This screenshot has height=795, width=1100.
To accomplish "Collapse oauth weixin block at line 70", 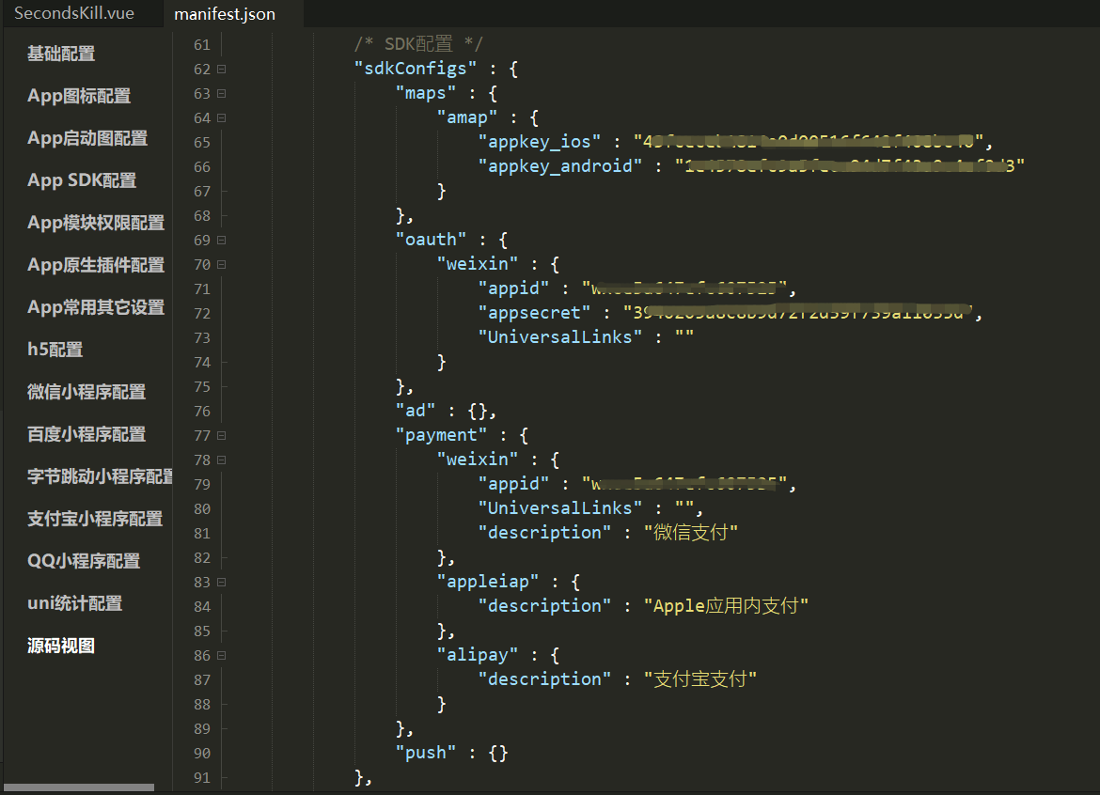I will coord(222,264).
